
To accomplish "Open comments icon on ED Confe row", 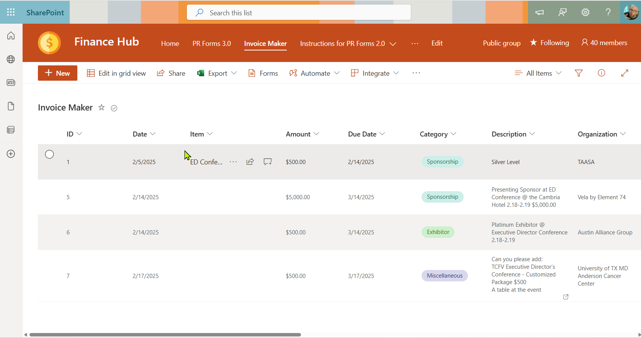I will coord(268,162).
